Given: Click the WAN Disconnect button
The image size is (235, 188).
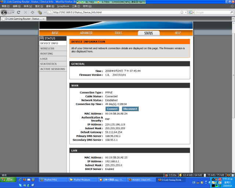Looking at the screenshot, I should pos(130,109).
